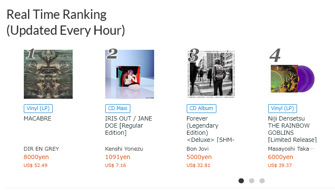Open the MACABRE album cover thumbnail

(48, 74)
